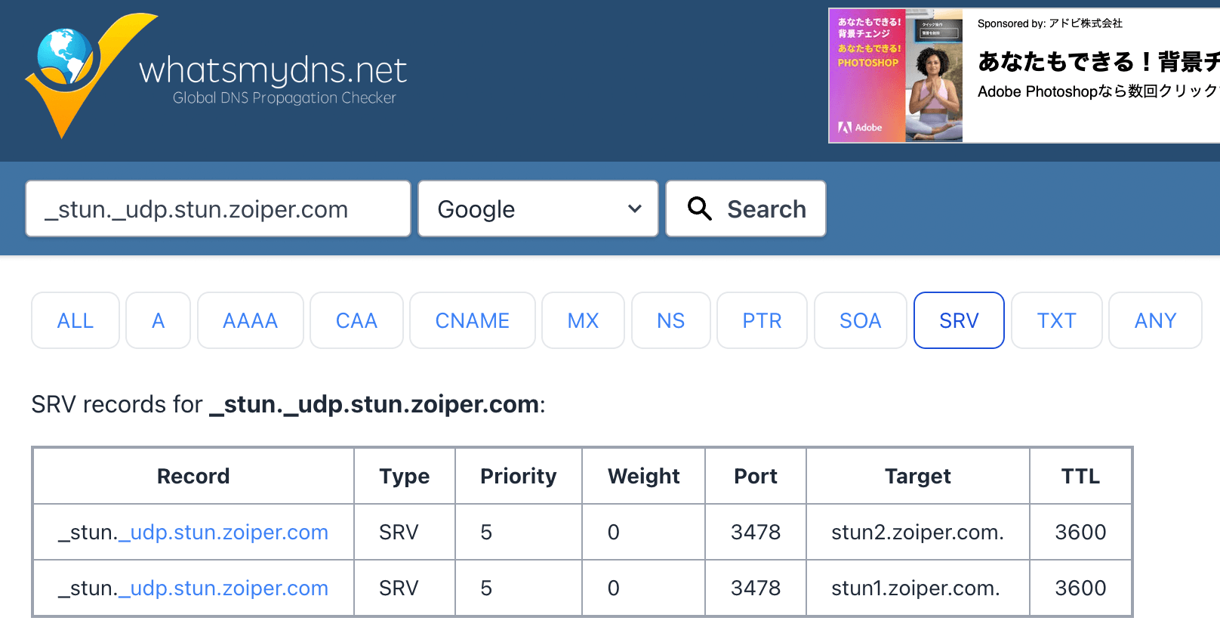The height and width of the screenshot is (630, 1220).
Task: Click the Target column header
Action: tap(918, 476)
